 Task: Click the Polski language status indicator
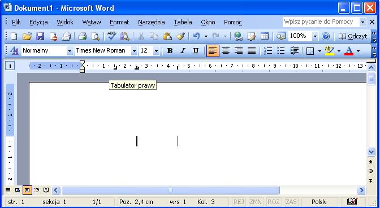(x=319, y=202)
